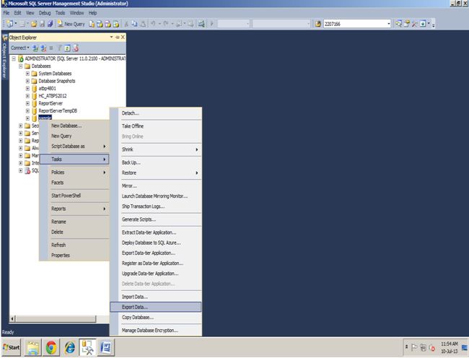Click Refresh icon in Object Explorer toolbar
The width and height of the screenshot is (469, 358).
(67, 48)
